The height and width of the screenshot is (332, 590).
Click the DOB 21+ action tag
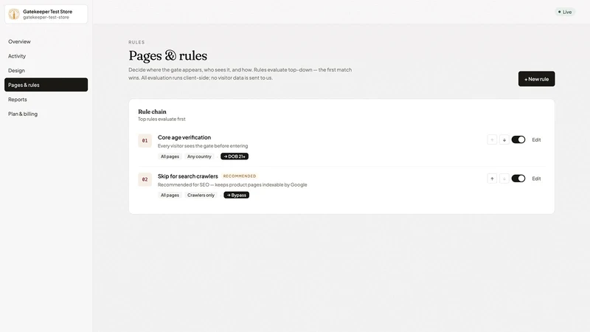pyautogui.click(x=235, y=156)
